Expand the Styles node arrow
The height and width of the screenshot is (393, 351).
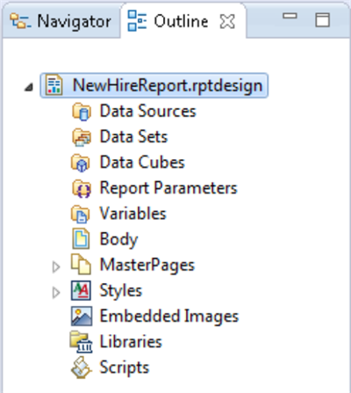[x=56, y=293]
